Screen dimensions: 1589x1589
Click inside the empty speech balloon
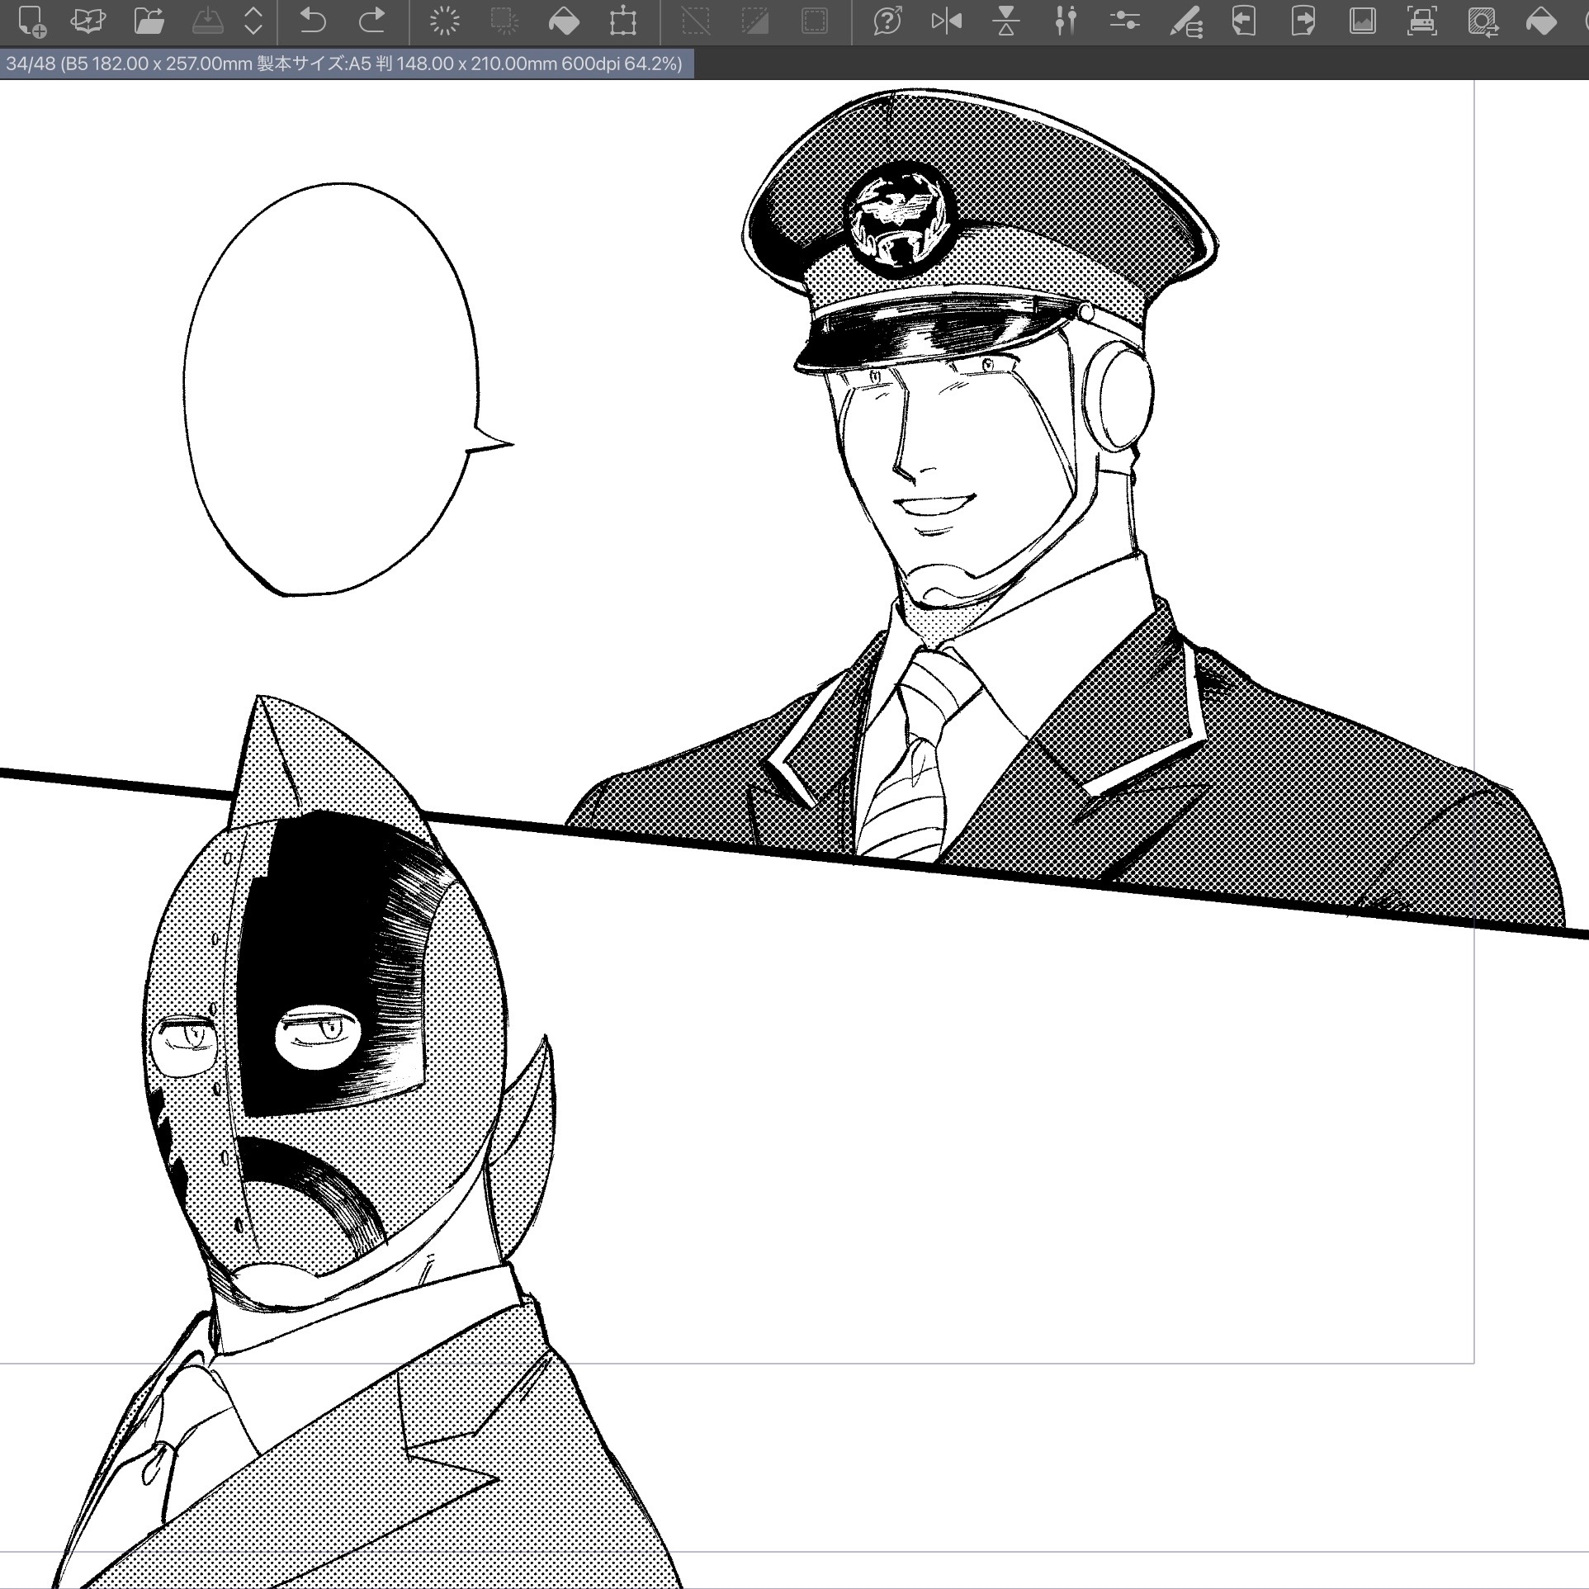click(x=330, y=388)
